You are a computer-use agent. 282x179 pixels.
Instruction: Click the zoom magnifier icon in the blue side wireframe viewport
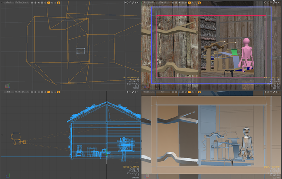130,92
